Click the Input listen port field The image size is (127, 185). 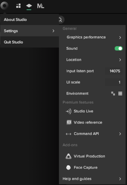[114, 71]
